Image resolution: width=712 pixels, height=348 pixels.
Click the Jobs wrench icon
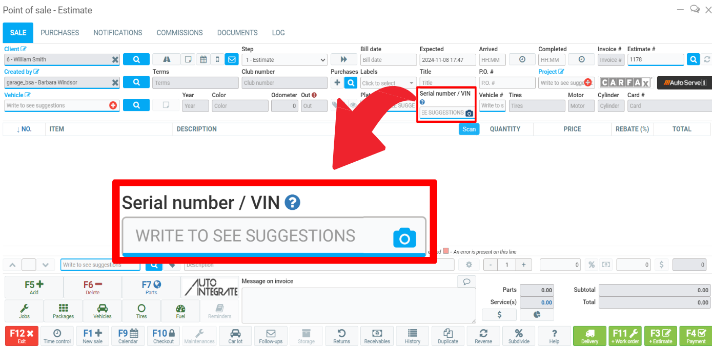[x=24, y=311]
